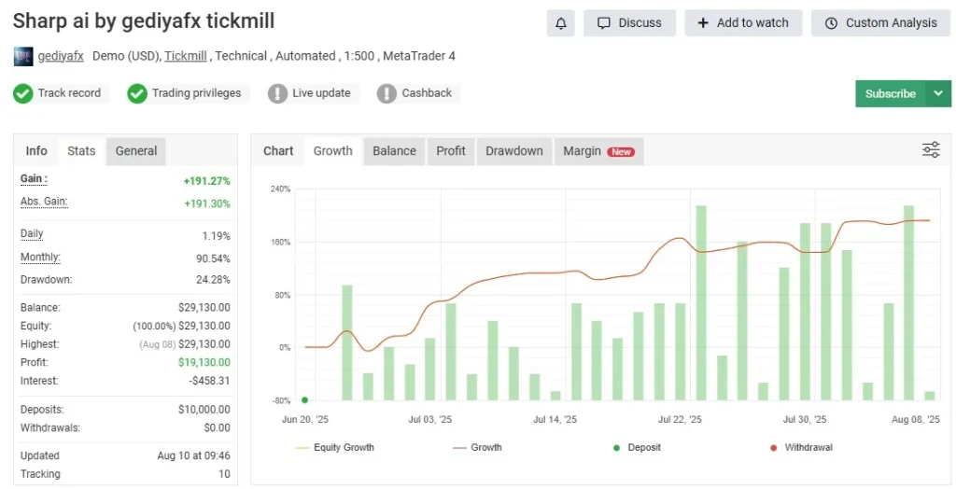The width and height of the screenshot is (956, 489).
Task: Switch to the Stats tab
Action: [x=81, y=151]
